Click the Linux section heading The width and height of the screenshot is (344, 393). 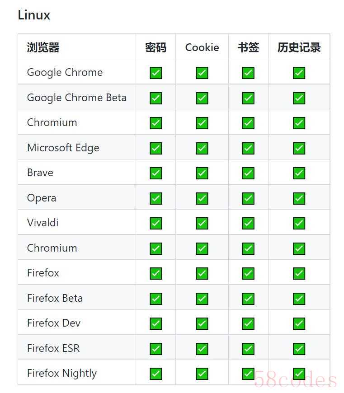click(34, 15)
